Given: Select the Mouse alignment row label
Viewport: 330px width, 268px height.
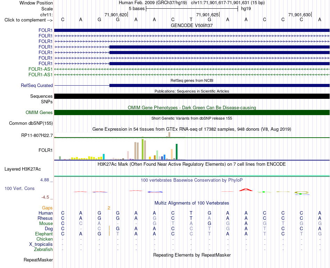Looking at the screenshot, I should pos(46,224).
